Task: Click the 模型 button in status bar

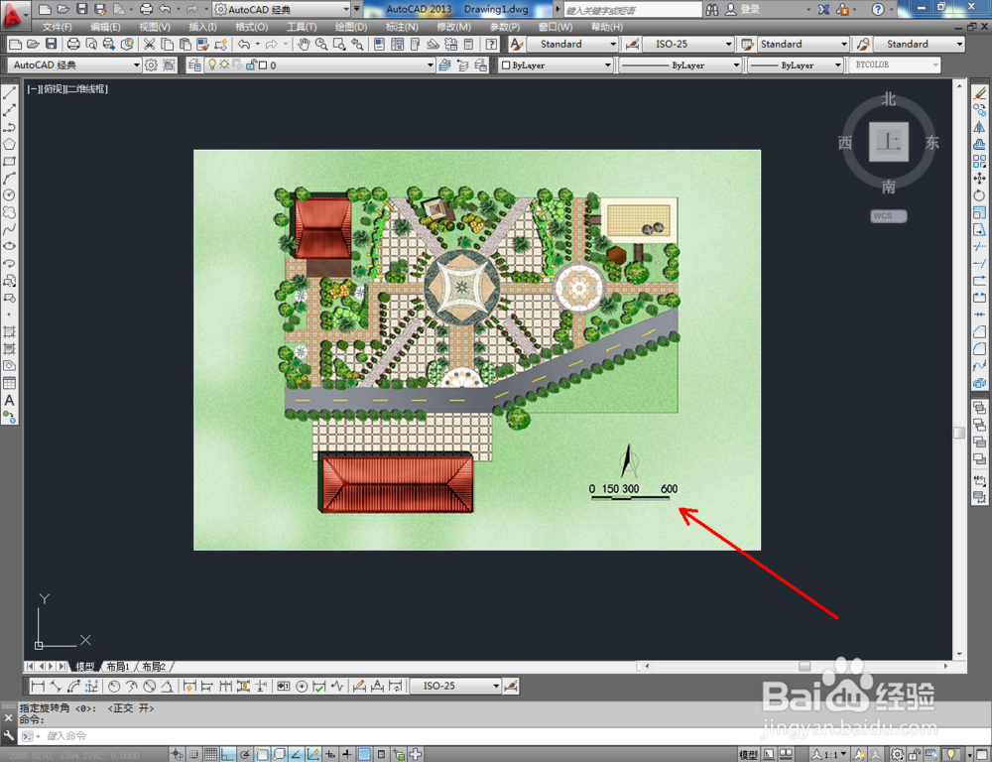Action: pyautogui.click(x=748, y=754)
